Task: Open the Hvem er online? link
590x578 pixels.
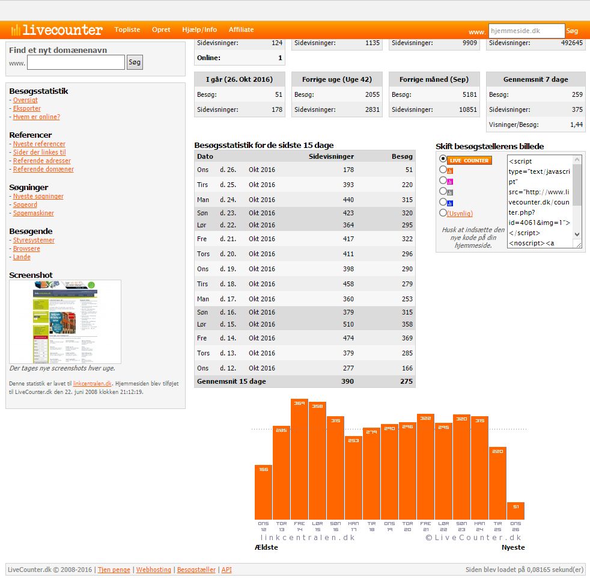Action: point(37,117)
